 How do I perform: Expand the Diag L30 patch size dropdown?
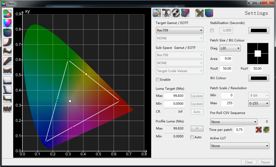pos(230,48)
